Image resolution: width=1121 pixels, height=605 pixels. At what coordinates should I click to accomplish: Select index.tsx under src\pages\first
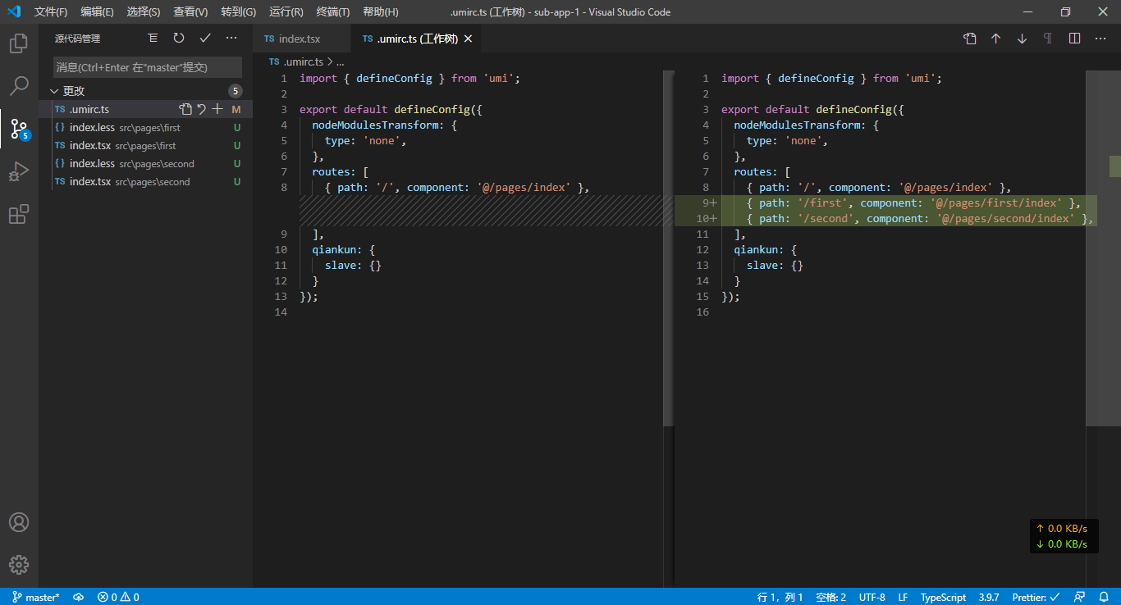145,145
